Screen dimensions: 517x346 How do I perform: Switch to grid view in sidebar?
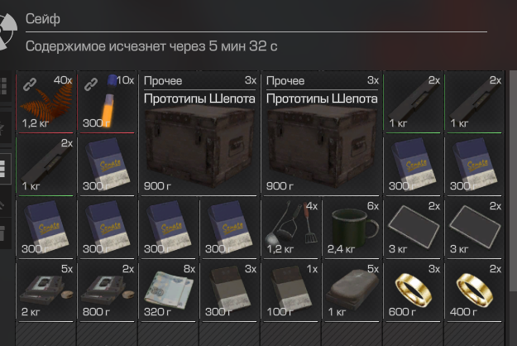pyautogui.click(x=3, y=86)
